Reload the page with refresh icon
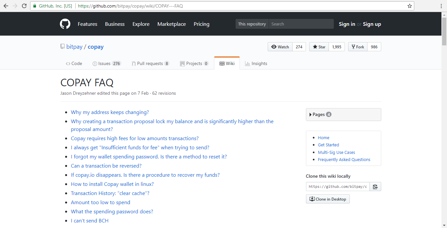447x228 pixels. [24, 6]
